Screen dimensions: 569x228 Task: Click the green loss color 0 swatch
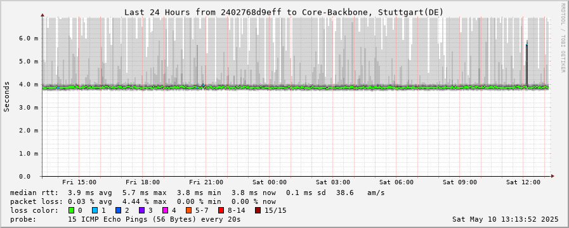click(x=71, y=210)
